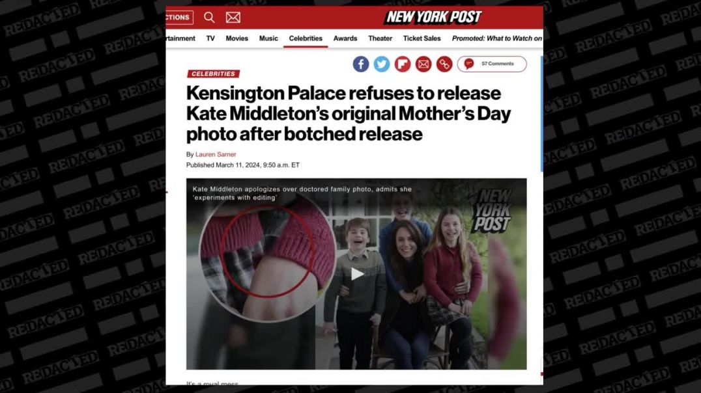Share article by email icon
The width and height of the screenshot is (701, 393).
423,64
